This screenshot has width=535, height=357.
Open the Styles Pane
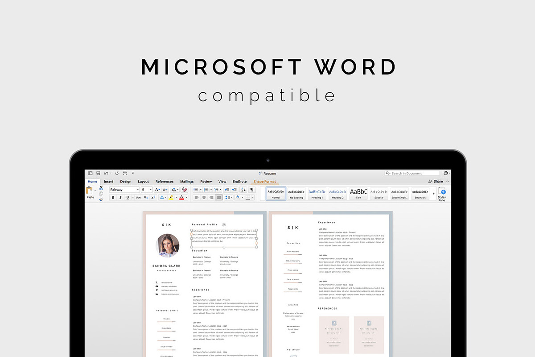coord(442,194)
